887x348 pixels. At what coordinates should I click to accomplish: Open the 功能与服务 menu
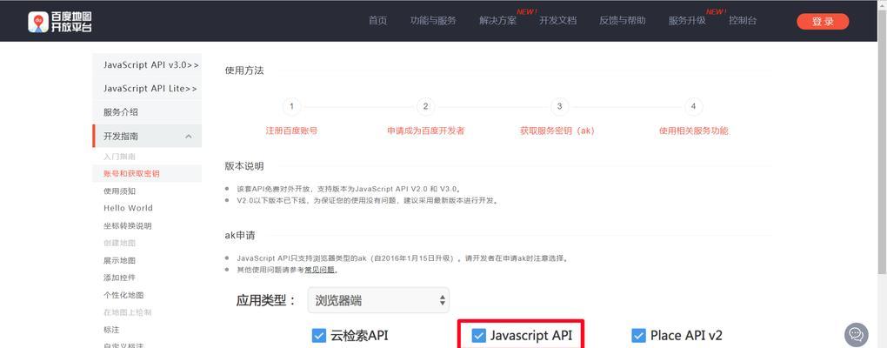tap(433, 21)
